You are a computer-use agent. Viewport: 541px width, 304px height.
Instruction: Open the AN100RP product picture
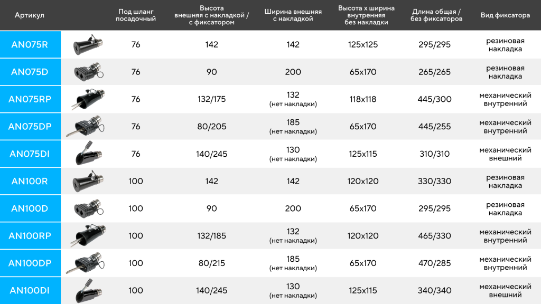(86, 236)
